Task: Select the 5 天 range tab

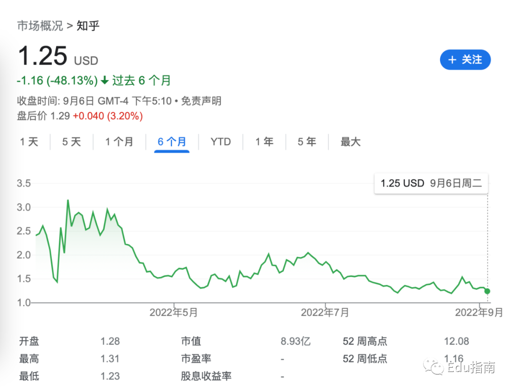Action: click(x=72, y=142)
